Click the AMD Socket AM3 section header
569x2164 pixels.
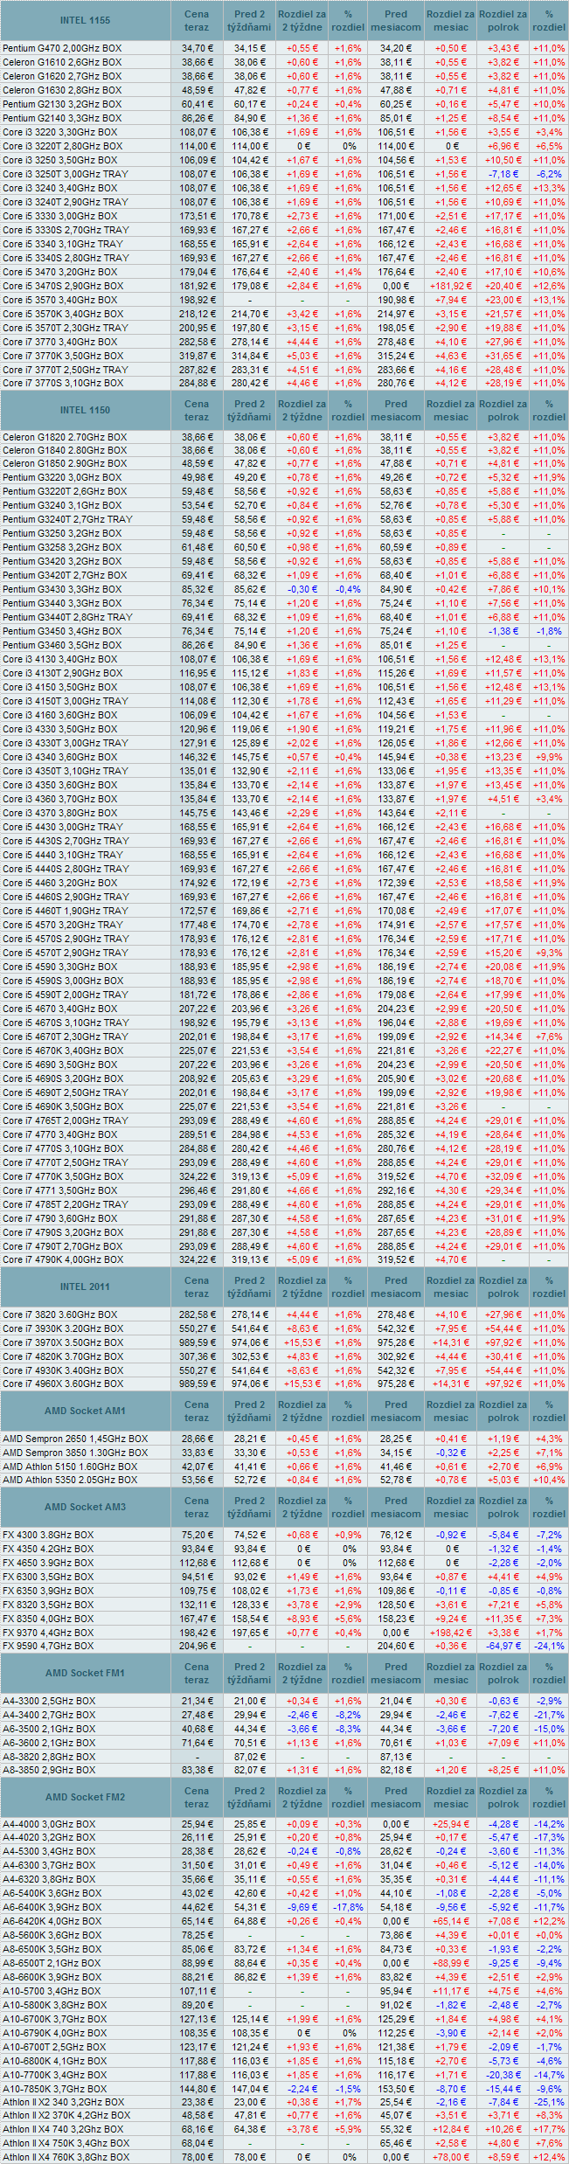[86, 1507]
